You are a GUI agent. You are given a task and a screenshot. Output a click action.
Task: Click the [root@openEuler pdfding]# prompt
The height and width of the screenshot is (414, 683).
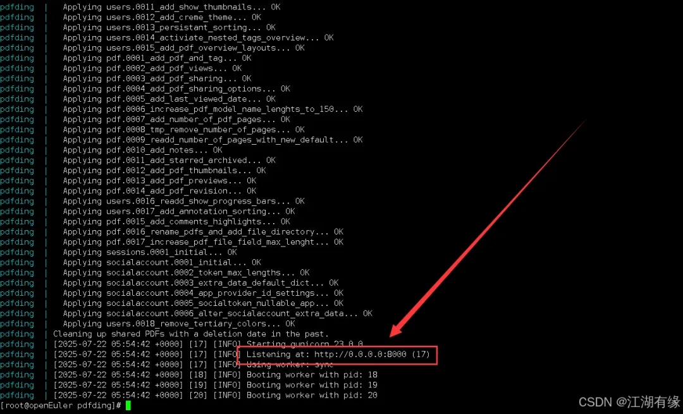tap(61, 405)
